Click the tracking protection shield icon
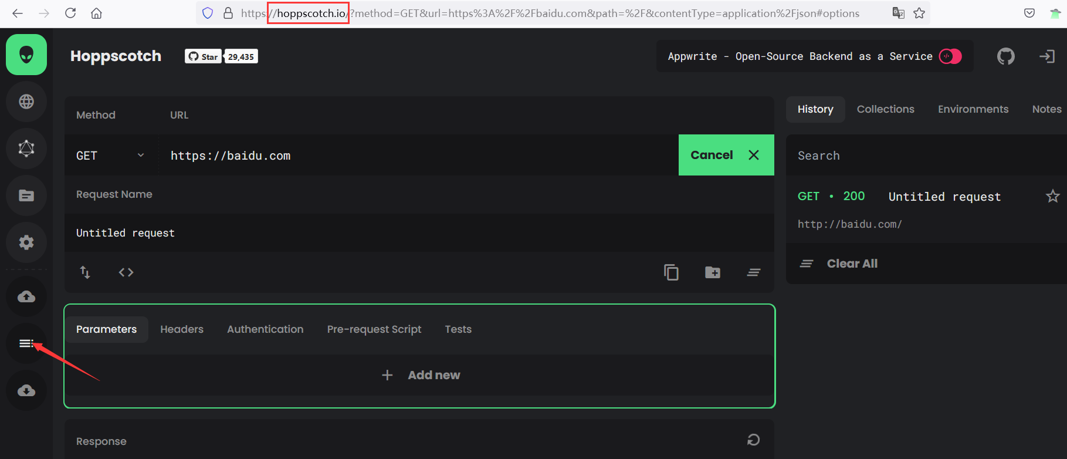This screenshot has height=459, width=1067. coord(208,13)
